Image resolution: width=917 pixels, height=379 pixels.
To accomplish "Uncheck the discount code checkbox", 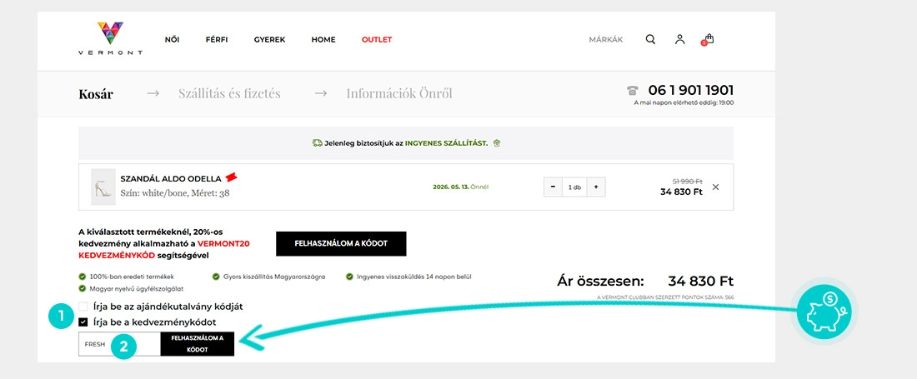I will coord(83,322).
